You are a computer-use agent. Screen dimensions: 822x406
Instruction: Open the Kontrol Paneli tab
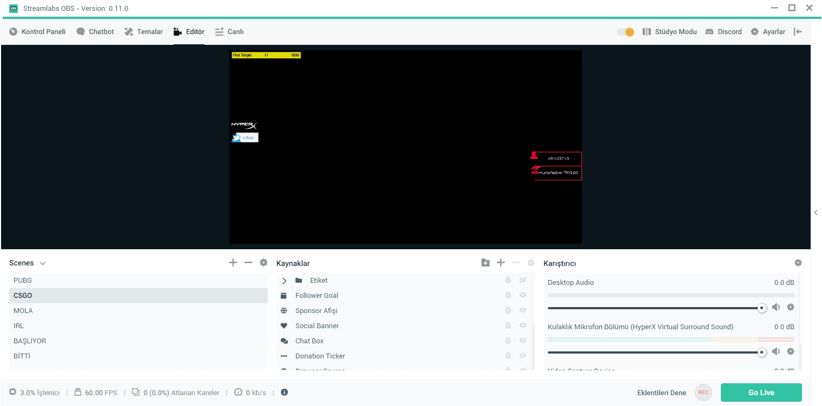[37, 32]
